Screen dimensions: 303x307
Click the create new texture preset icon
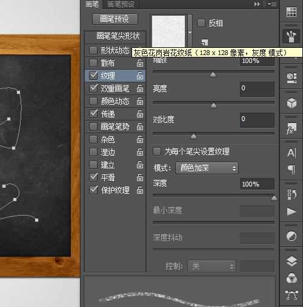(x=205, y=42)
